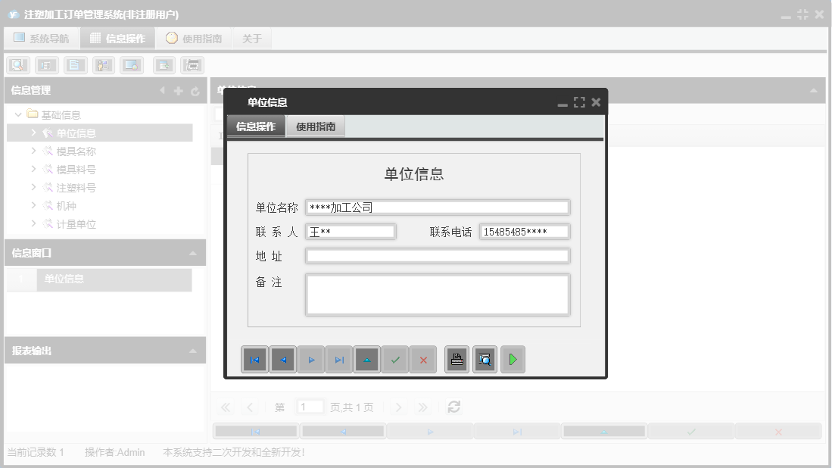The width and height of the screenshot is (832, 468).
Task: Go to previous record in 单位信息 dialog
Action: tap(283, 360)
